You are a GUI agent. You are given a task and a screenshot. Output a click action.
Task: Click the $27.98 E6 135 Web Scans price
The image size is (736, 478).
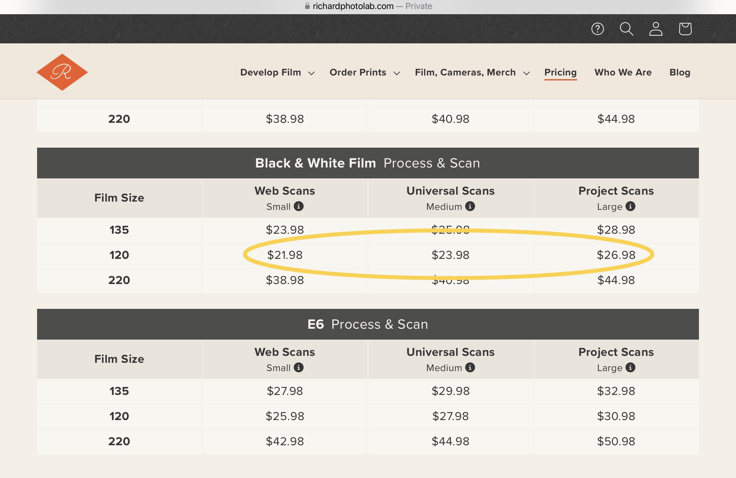point(285,391)
